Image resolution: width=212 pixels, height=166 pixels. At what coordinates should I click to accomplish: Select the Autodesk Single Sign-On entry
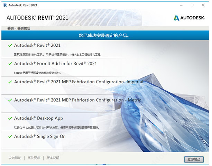[x=40, y=137]
